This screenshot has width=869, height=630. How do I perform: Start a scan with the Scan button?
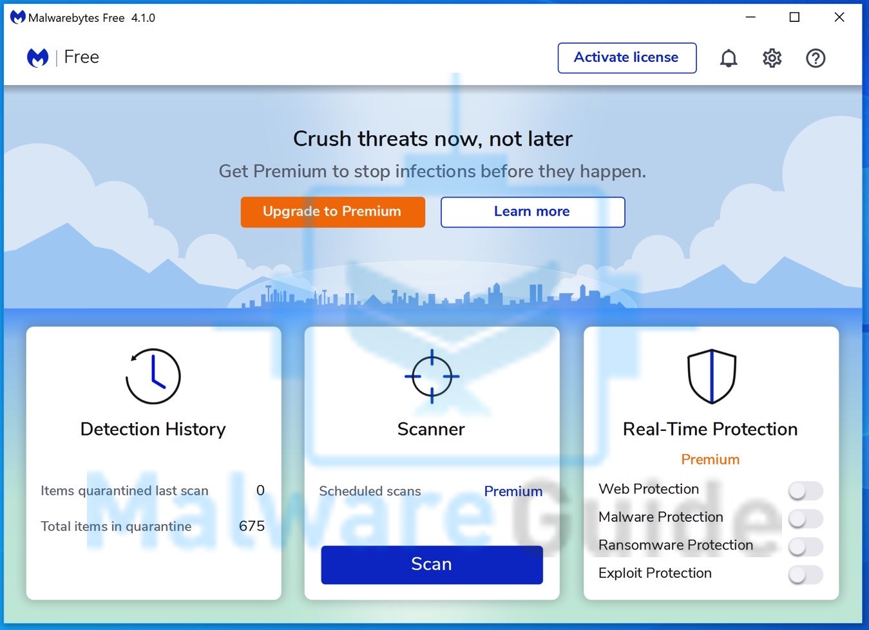point(432,565)
